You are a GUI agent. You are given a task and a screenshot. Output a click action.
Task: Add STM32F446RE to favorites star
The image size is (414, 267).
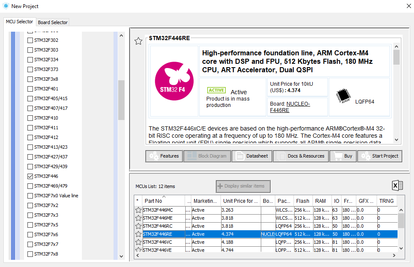138,41
